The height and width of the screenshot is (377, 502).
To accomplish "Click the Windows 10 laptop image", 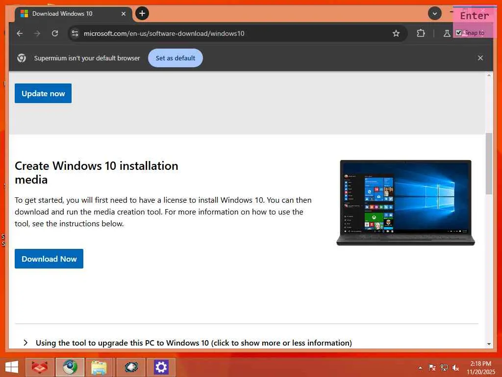I will point(405,203).
